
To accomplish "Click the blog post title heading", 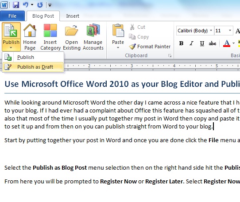I will tap(122, 84).
